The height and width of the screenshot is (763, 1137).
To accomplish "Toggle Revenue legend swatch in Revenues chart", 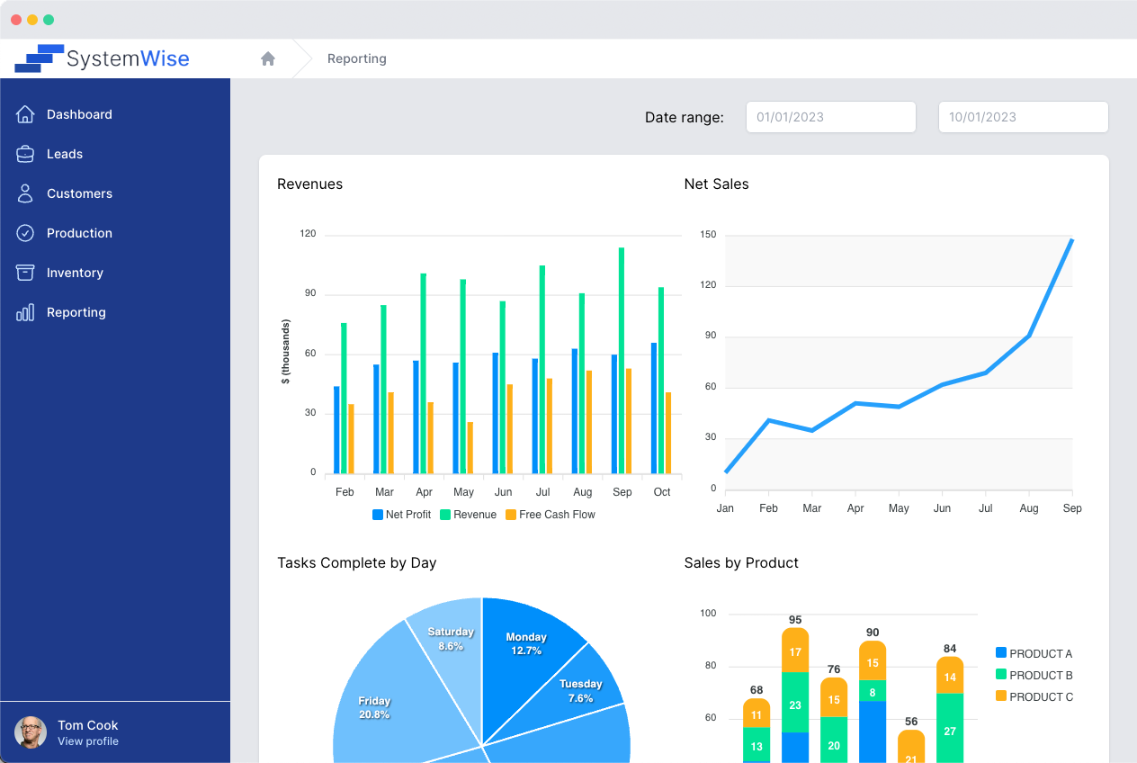I will pos(445,515).
